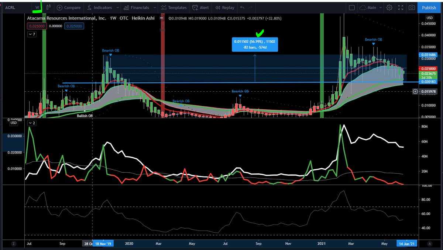This screenshot has width=443, height=250.
Task: Switch the USD currency label on the price scale
Action: [430, 18]
